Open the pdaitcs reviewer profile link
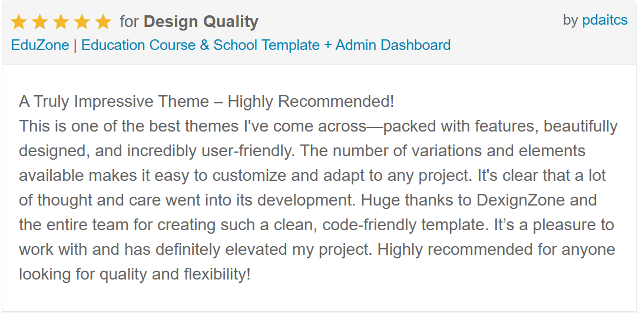 tap(605, 19)
